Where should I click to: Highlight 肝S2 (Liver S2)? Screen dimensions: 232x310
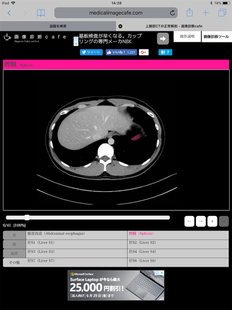[178, 244]
